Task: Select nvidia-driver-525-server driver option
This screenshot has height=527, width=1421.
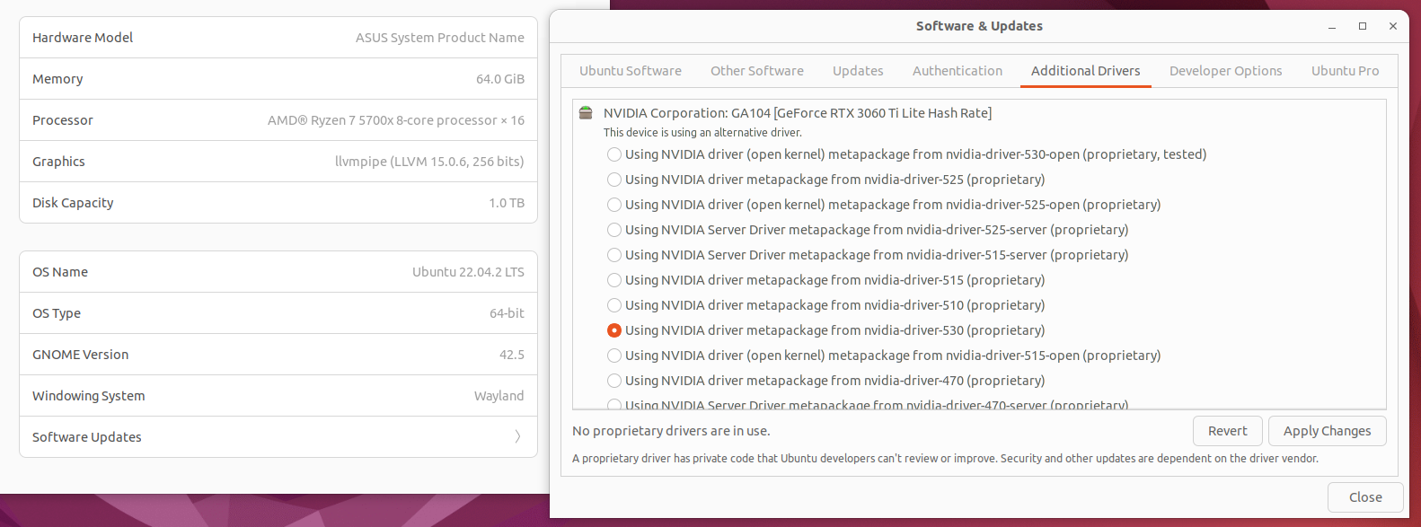Action: click(614, 230)
